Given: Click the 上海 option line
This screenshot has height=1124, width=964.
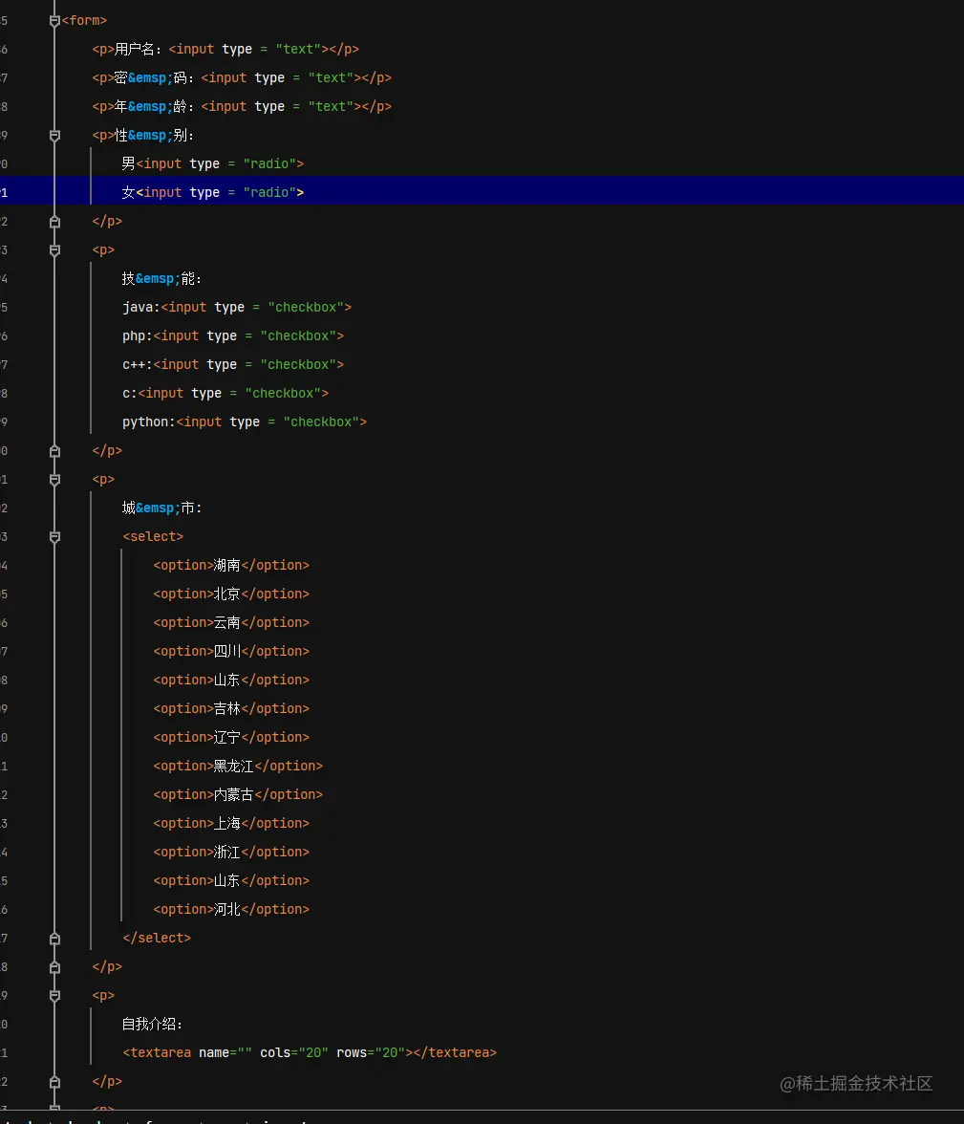Looking at the screenshot, I should pos(231,824).
